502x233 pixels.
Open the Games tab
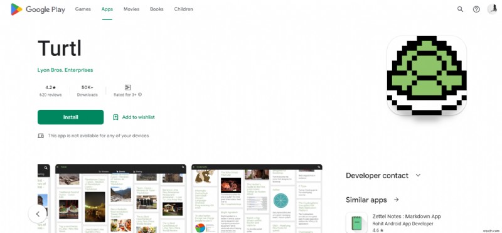[x=83, y=9]
